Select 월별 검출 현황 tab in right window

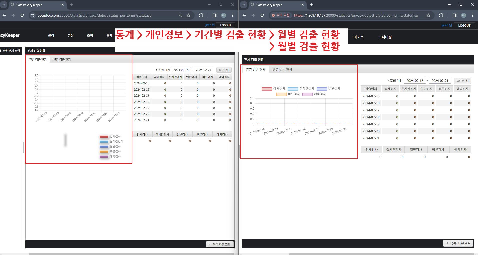tap(282, 69)
